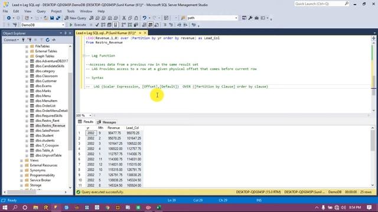
Task: Collapse the Lag Function comment region
Action: pyautogui.click(x=84, y=56)
